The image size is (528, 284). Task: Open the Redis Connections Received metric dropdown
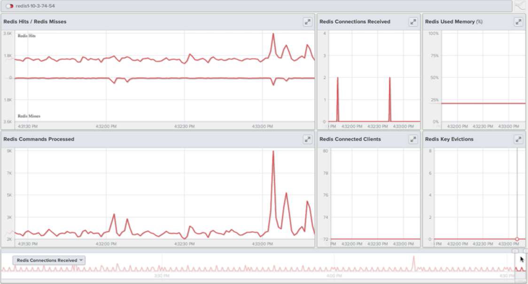coord(49,260)
